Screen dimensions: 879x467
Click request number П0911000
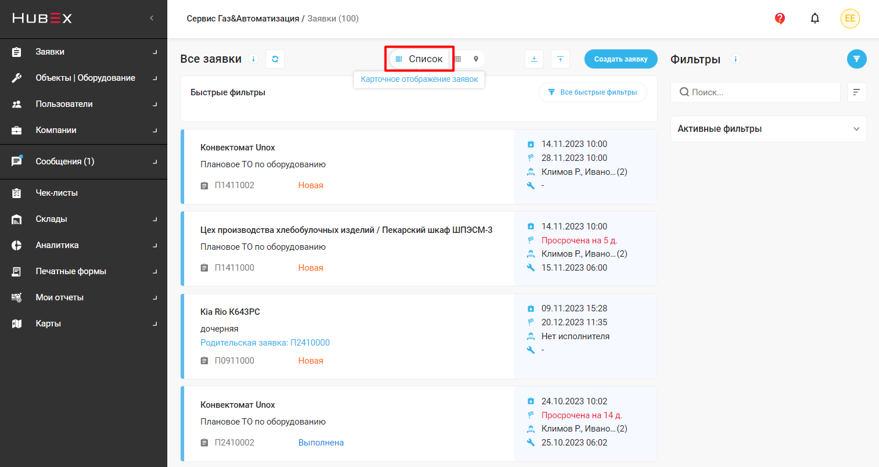(234, 361)
